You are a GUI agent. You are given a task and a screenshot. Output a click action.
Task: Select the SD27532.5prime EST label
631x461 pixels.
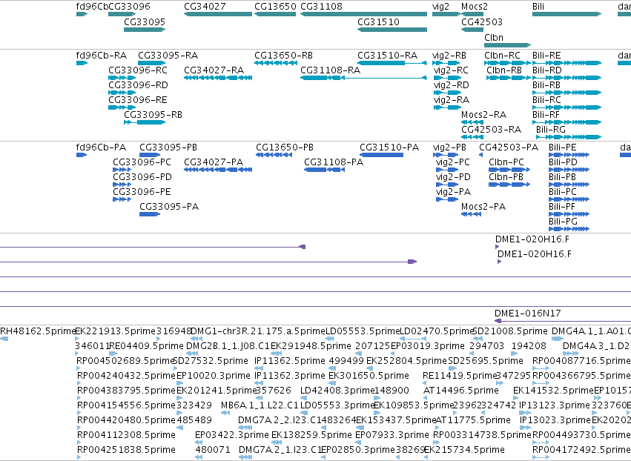(x=211, y=361)
